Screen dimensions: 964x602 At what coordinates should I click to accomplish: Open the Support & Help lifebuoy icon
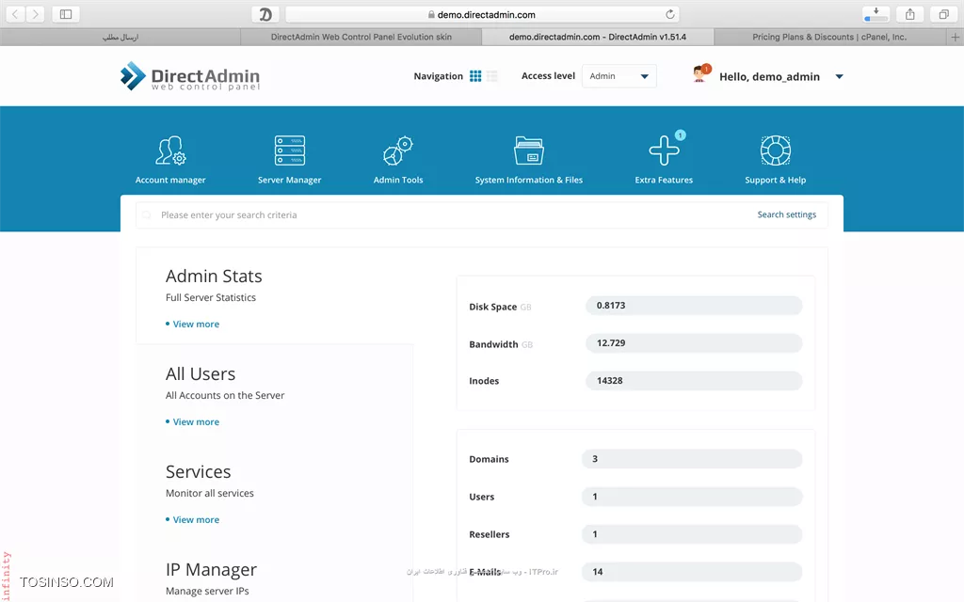776,150
